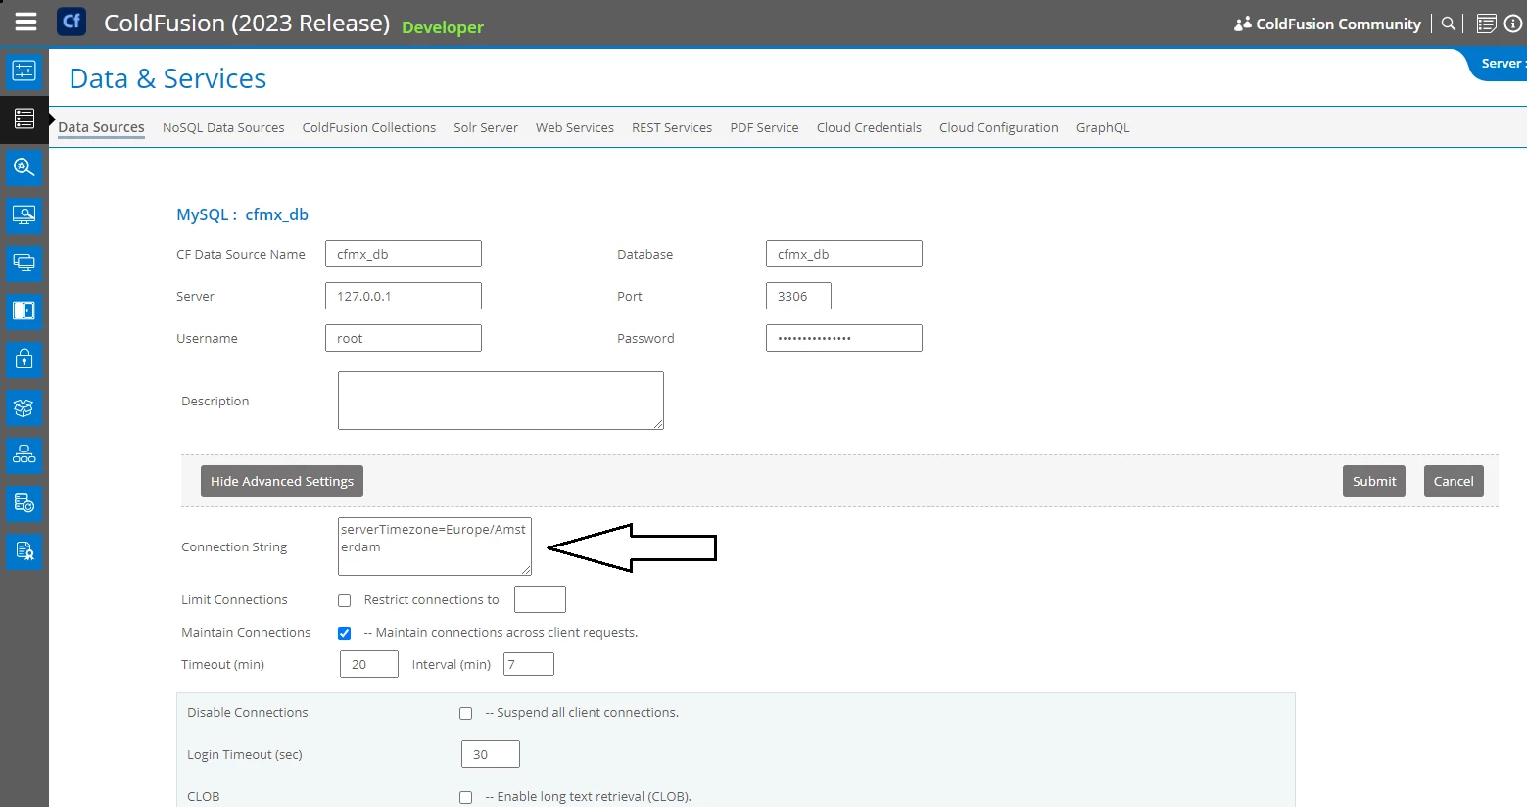The width and height of the screenshot is (1527, 807).
Task: Click the Timeout (min) field
Action: point(369,664)
